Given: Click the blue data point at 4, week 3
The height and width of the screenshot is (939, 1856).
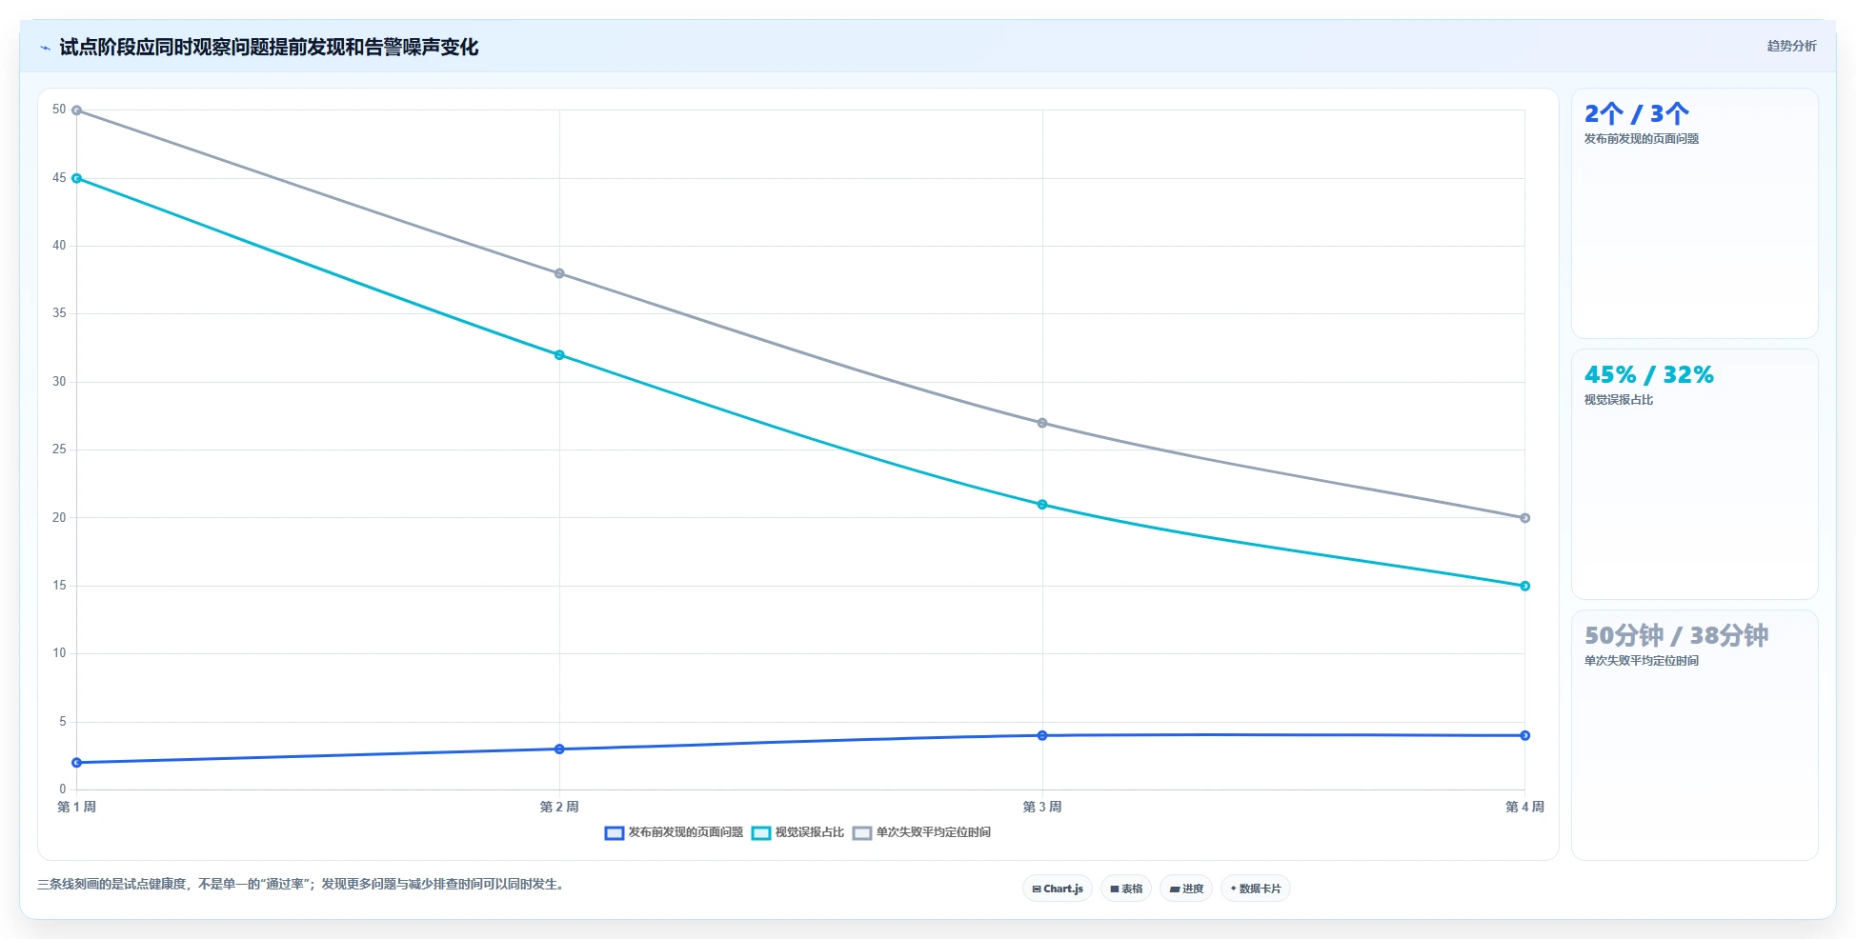Looking at the screenshot, I should [x=1042, y=735].
